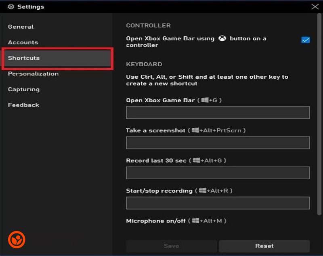
Task: Click the Settings gear icon in title bar
Action: click(11, 6)
